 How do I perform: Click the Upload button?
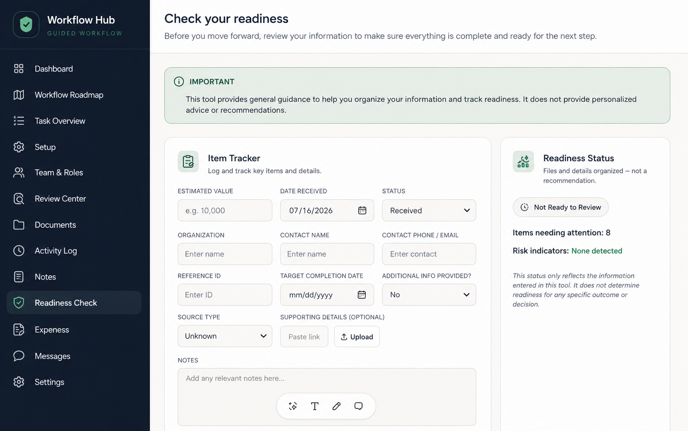(x=357, y=337)
